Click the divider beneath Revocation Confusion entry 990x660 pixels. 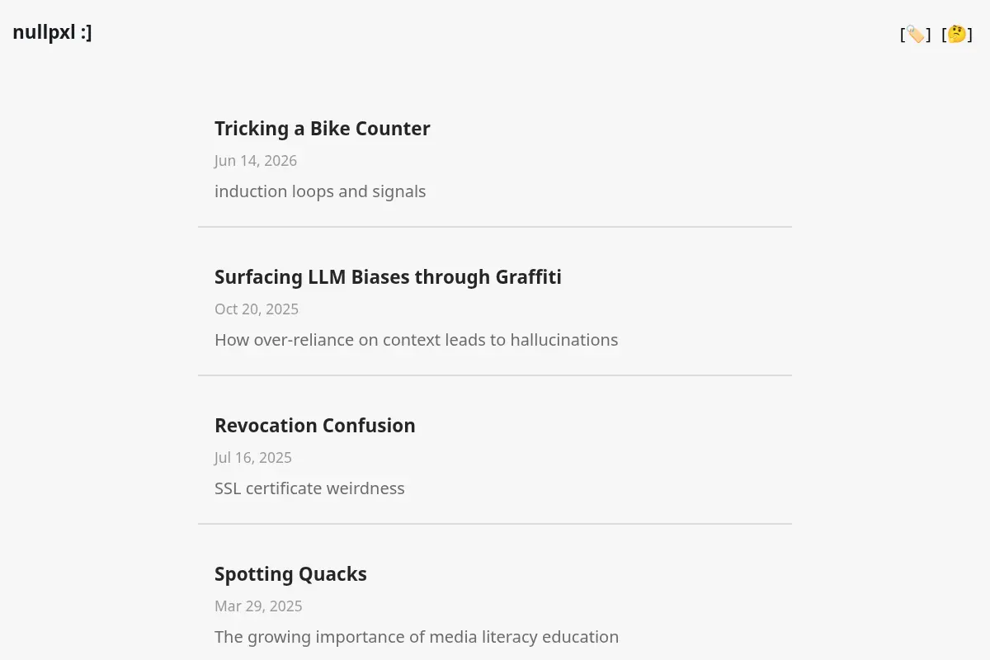click(495, 524)
